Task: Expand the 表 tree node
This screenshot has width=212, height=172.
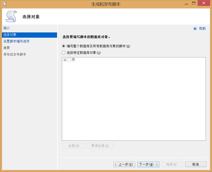Action: [x=65, y=60]
